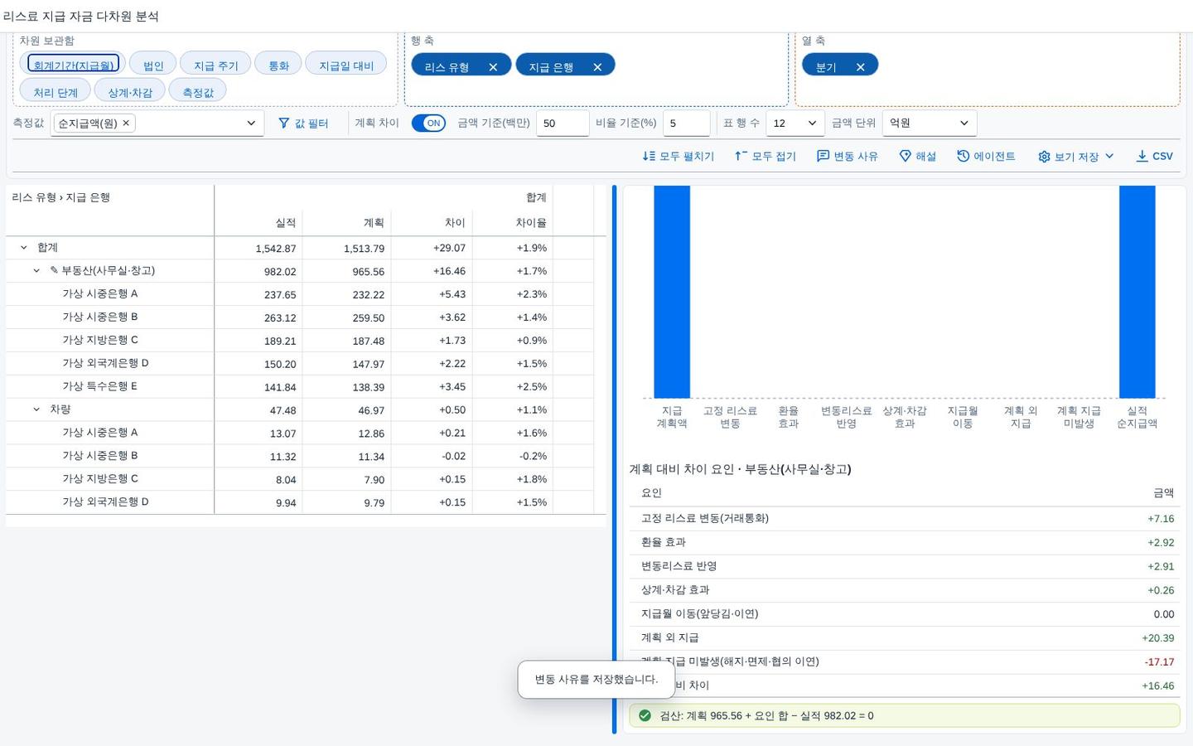Open the 값 필터 filter
Screen dimensions: 1193x746
pos(303,124)
